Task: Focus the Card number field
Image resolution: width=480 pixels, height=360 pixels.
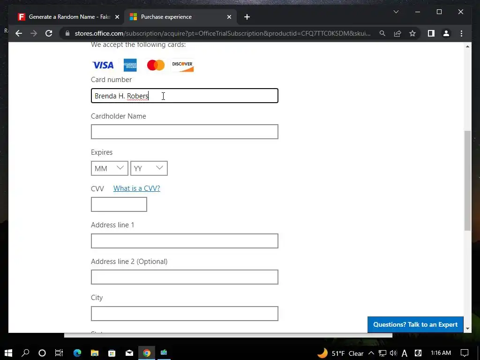Action: tap(185, 96)
